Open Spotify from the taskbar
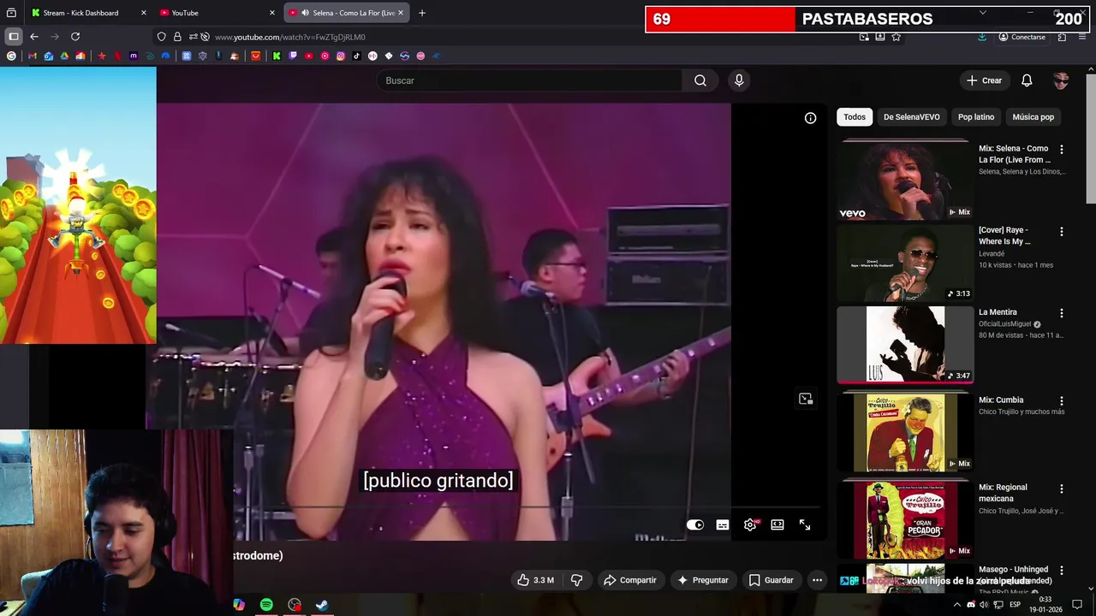The image size is (1096, 616). [x=266, y=605]
